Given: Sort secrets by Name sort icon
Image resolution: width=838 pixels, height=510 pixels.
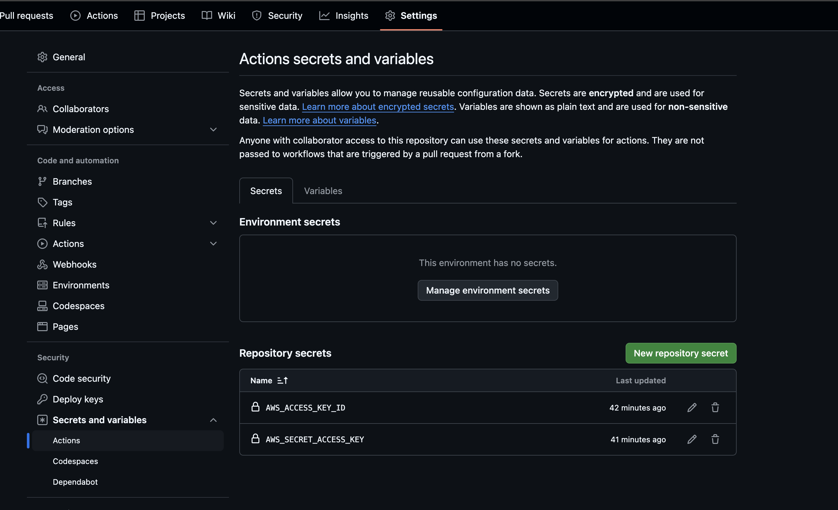Looking at the screenshot, I should point(282,380).
